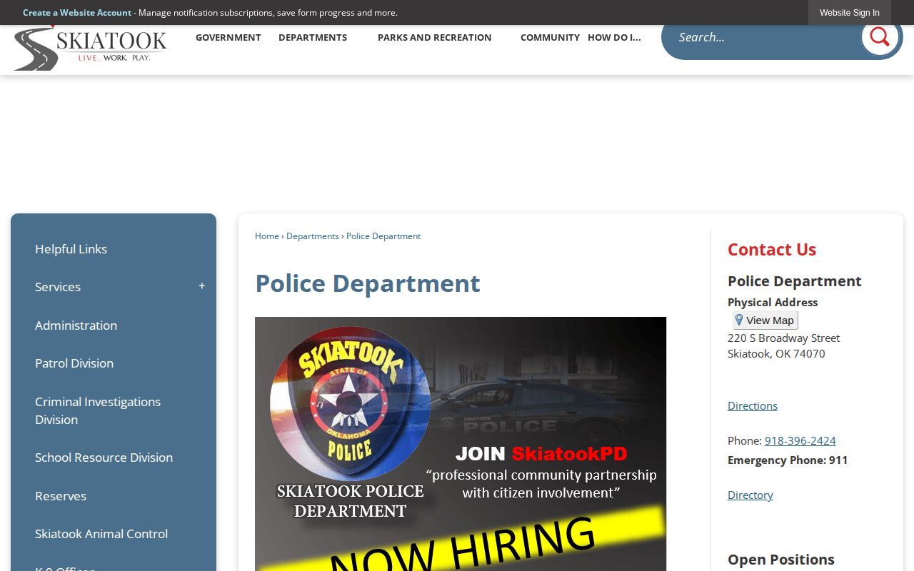
Task: Open the Parks and Recreation menu
Action: [x=435, y=37]
